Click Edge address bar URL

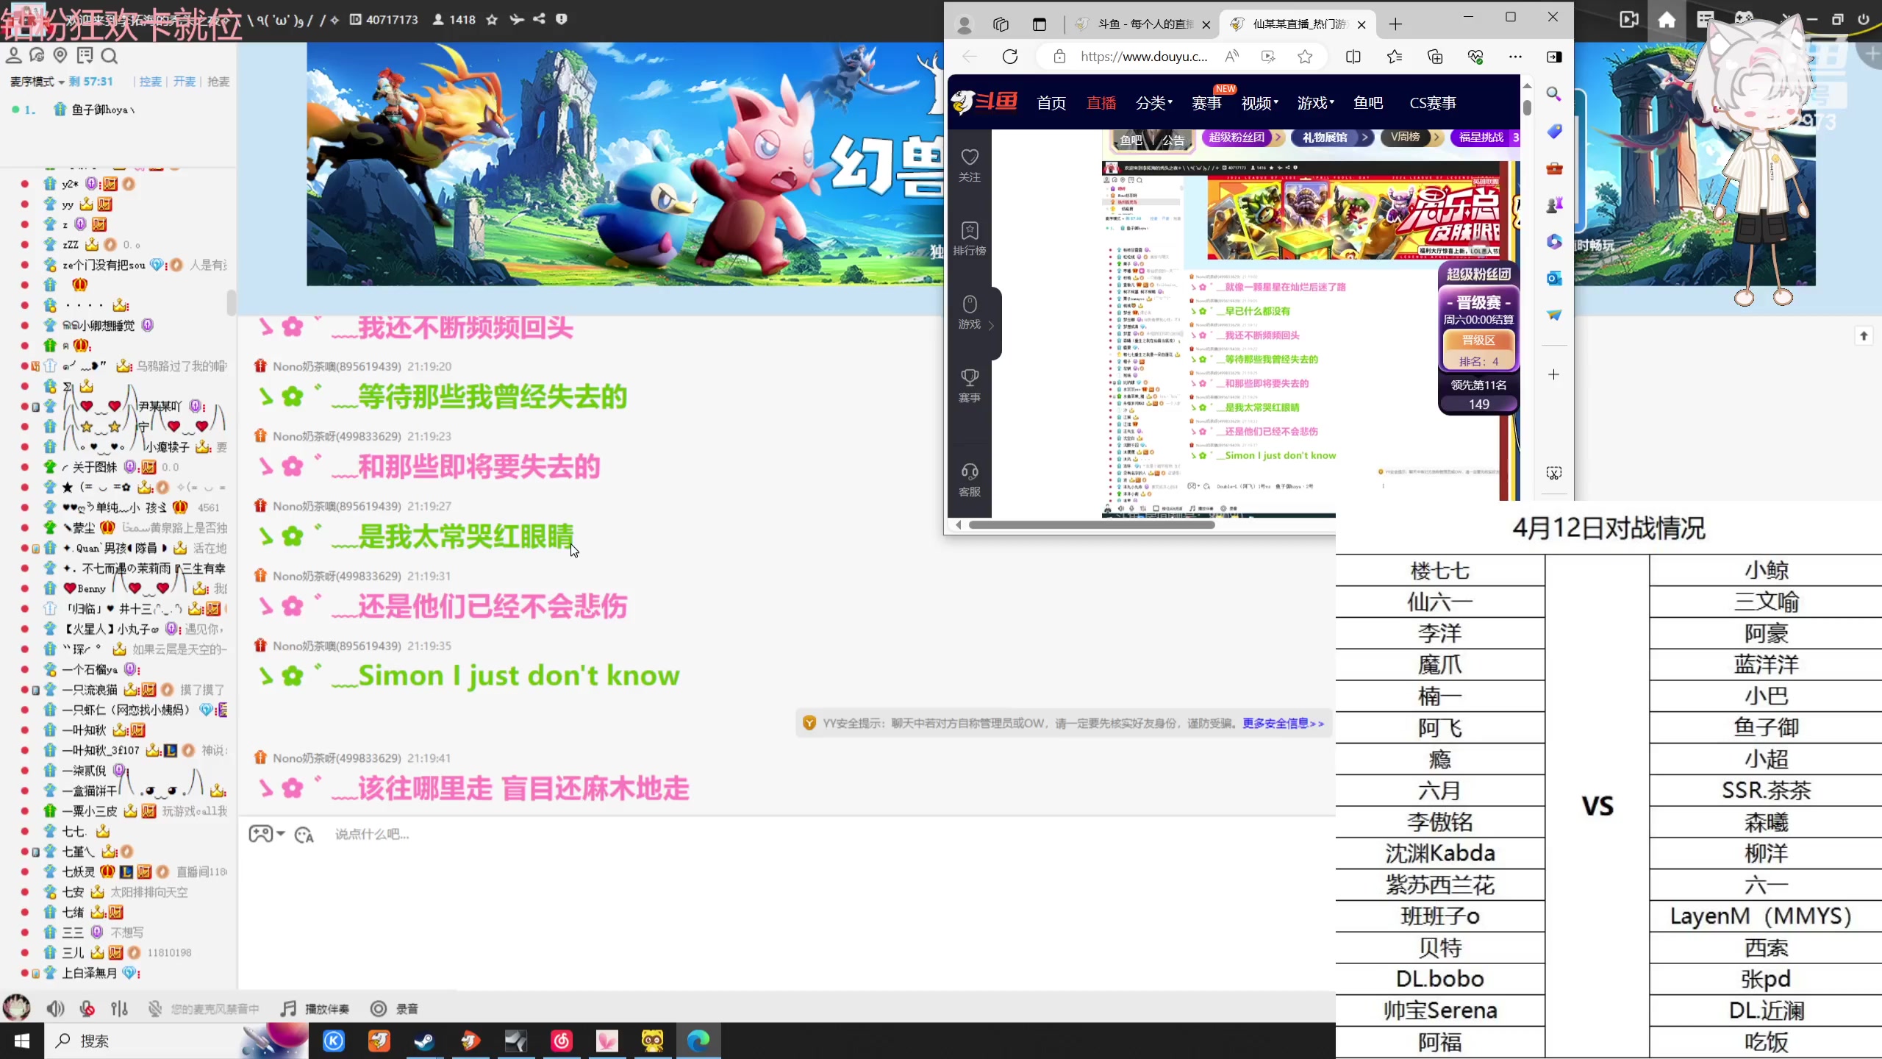point(1144,57)
